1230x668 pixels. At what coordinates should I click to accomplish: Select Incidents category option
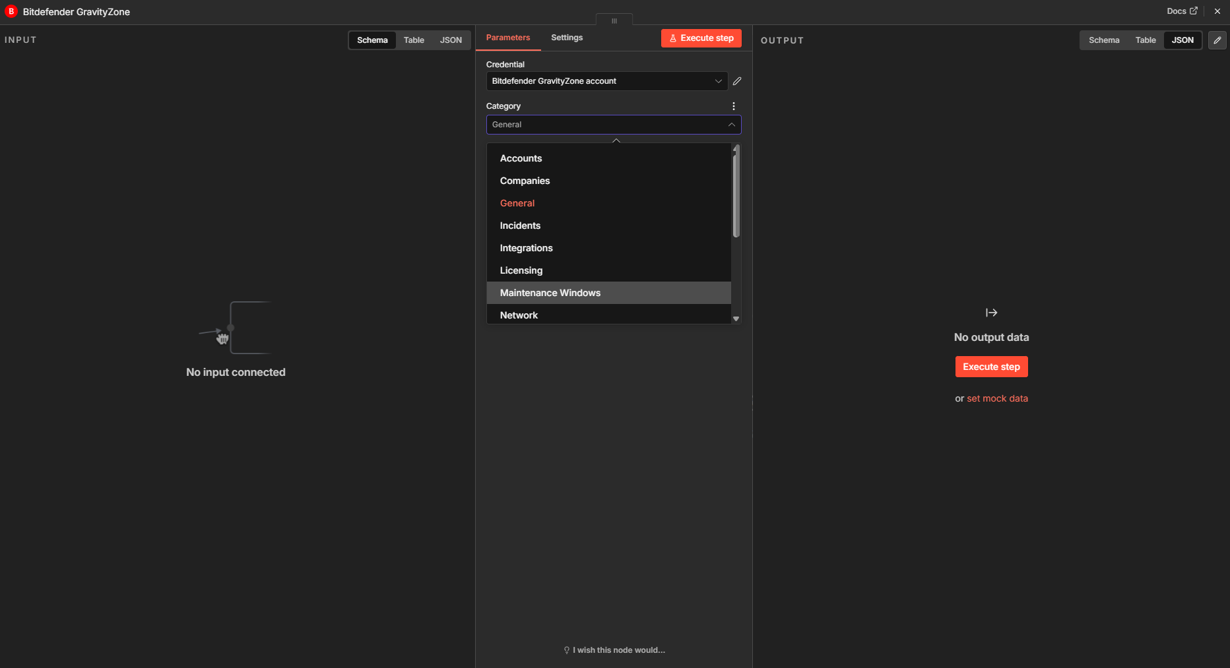click(x=609, y=226)
